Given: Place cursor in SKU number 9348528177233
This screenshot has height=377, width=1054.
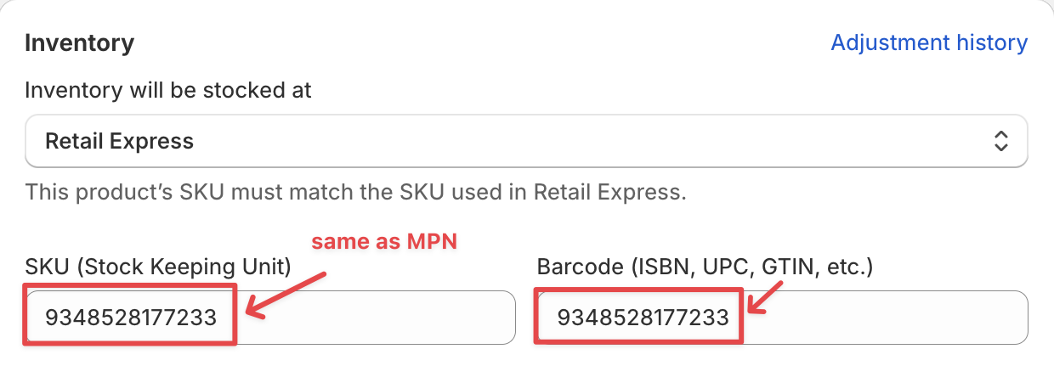Looking at the screenshot, I should tap(131, 318).
